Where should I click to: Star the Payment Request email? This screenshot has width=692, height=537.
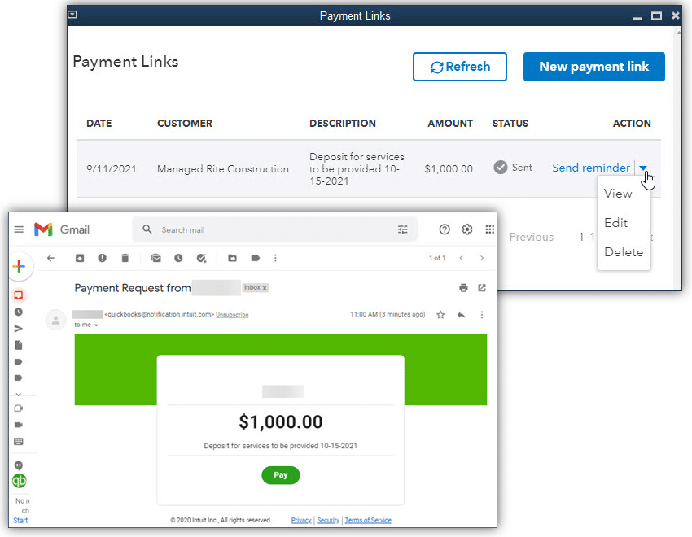(x=440, y=314)
